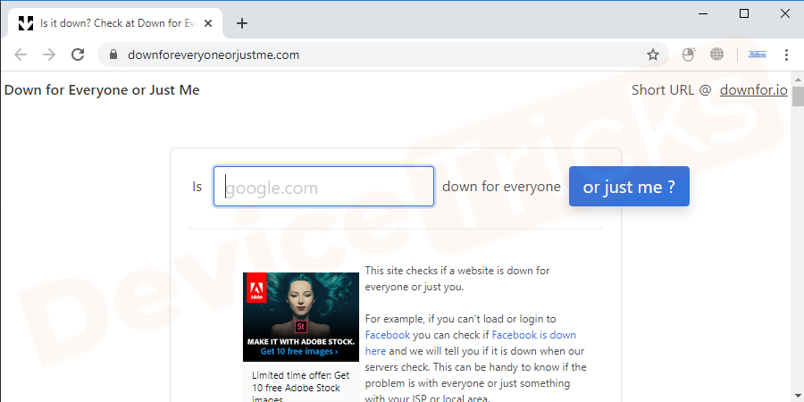Open the globe extension icon in toolbar
The image size is (804, 402).
[x=716, y=54]
